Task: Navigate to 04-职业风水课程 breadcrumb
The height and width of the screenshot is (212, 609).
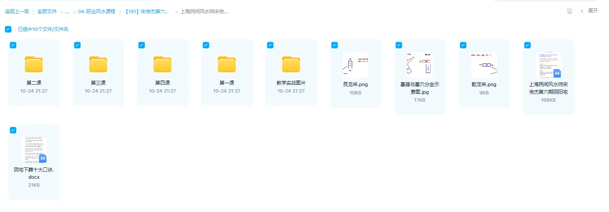Action: point(96,11)
